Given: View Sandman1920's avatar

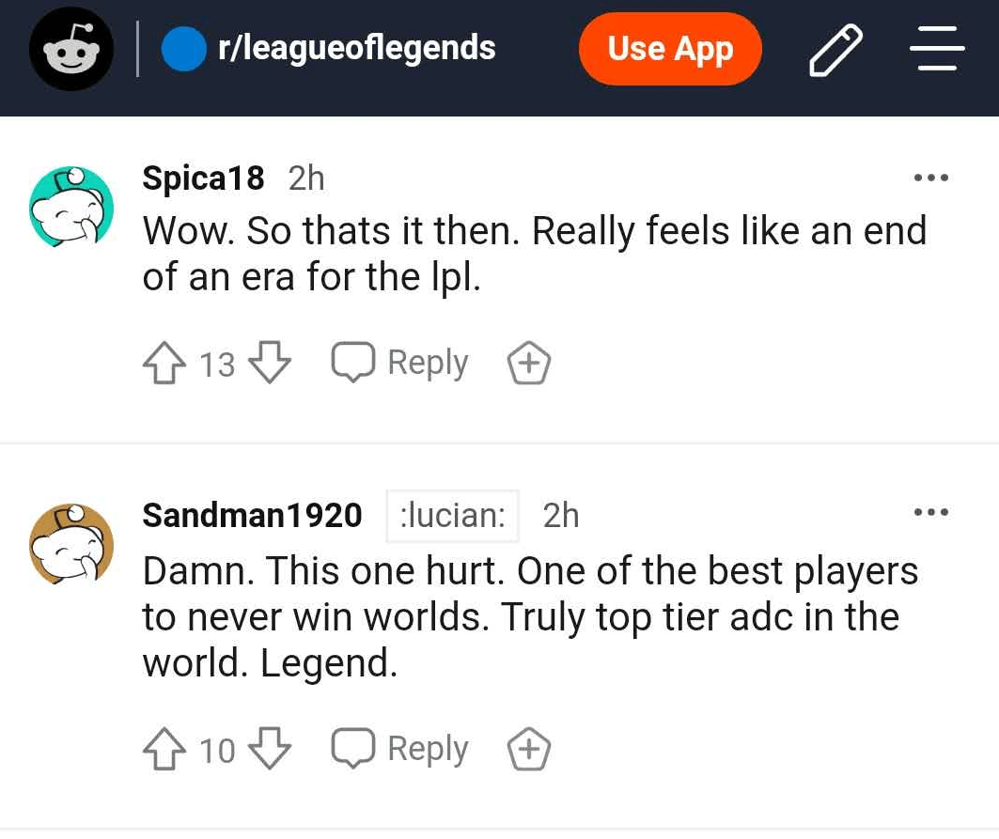Looking at the screenshot, I should 71,545.
